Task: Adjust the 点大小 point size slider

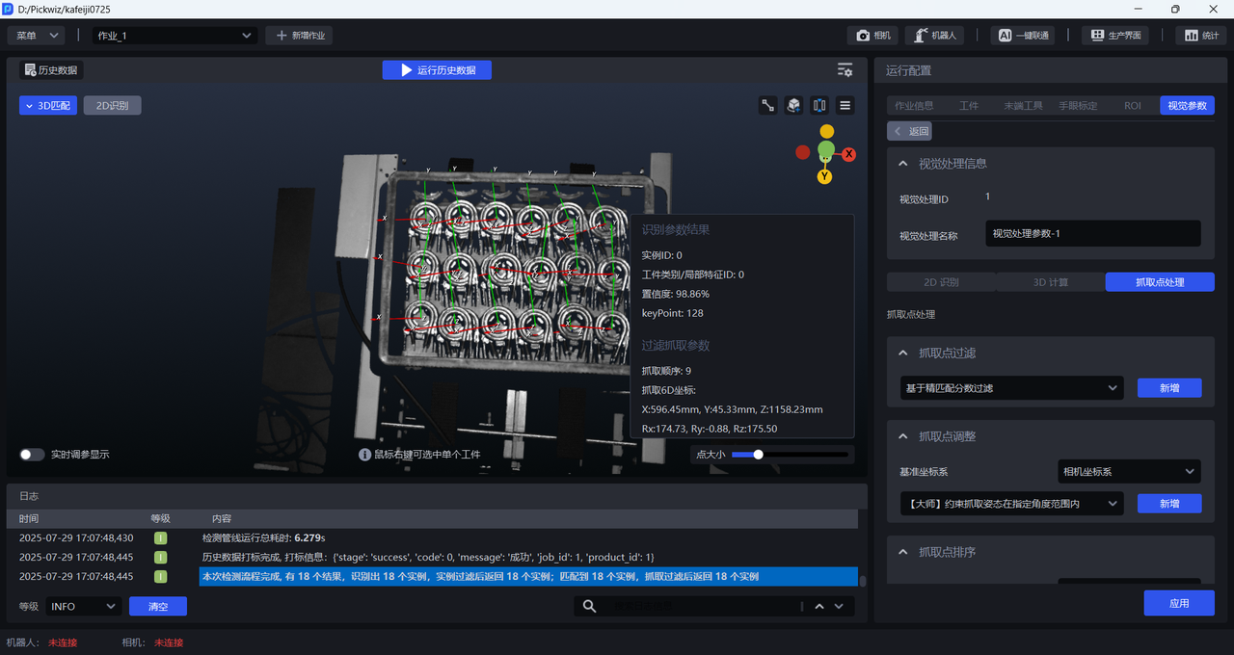Action: [759, 455]
